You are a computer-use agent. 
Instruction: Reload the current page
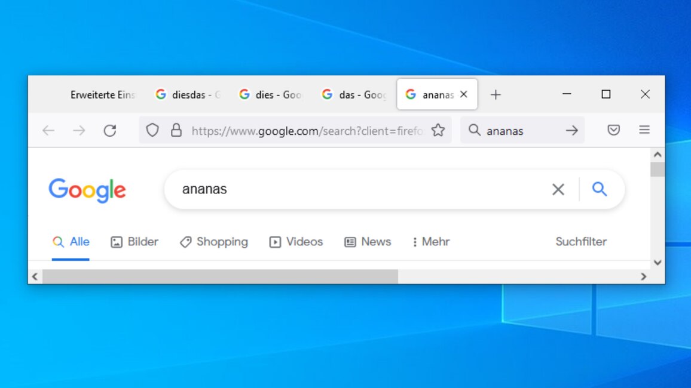pyautogui.click(x=110, y=130)
